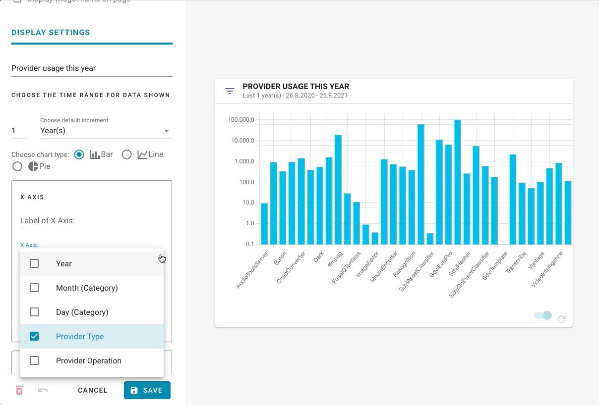The height and width of the screenshot is (405, 599).
Task: Click the SdviEvalPro axis label
Action: [441, 264]
